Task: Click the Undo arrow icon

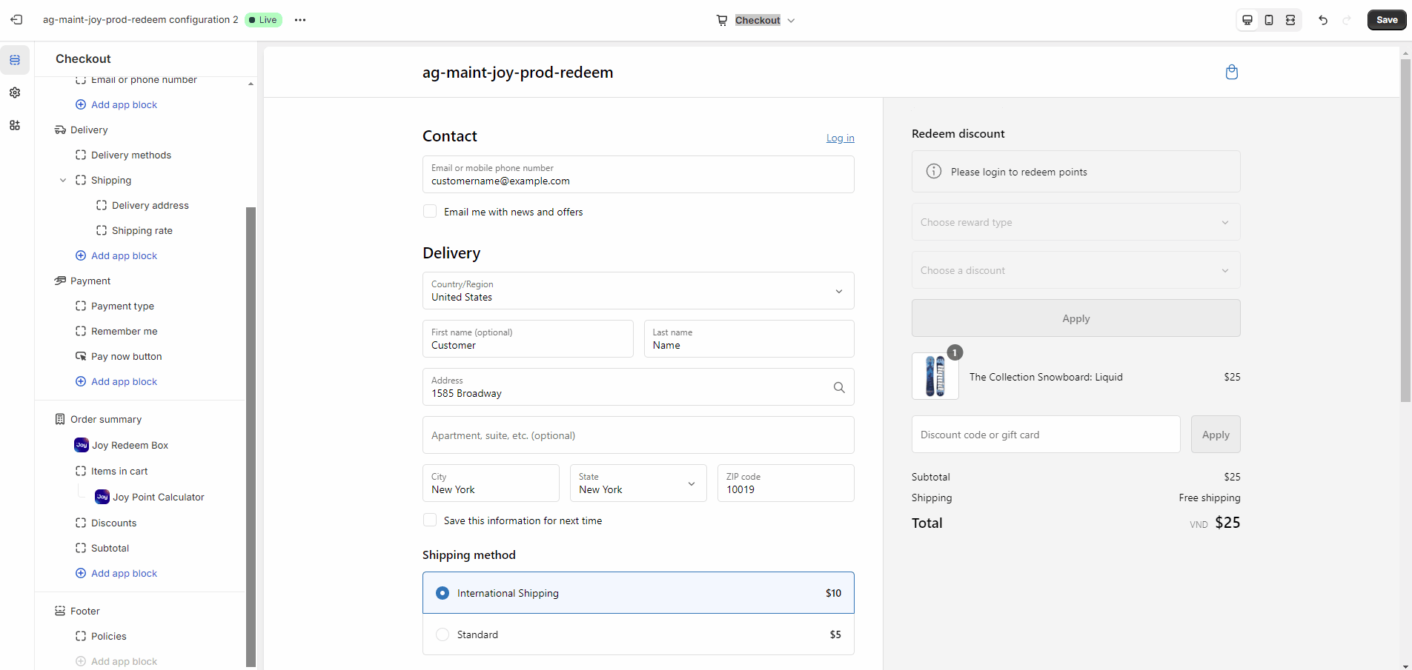Action: click(x=1323, y=20)
